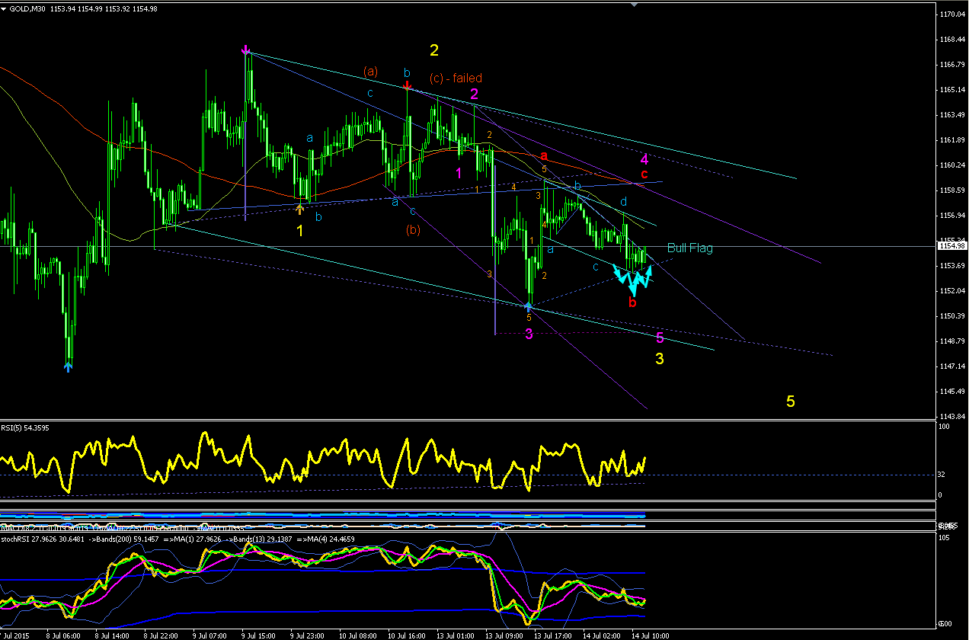Click the 1160.24 price axis label
969x640 pixels.
(x=951, y=165)
